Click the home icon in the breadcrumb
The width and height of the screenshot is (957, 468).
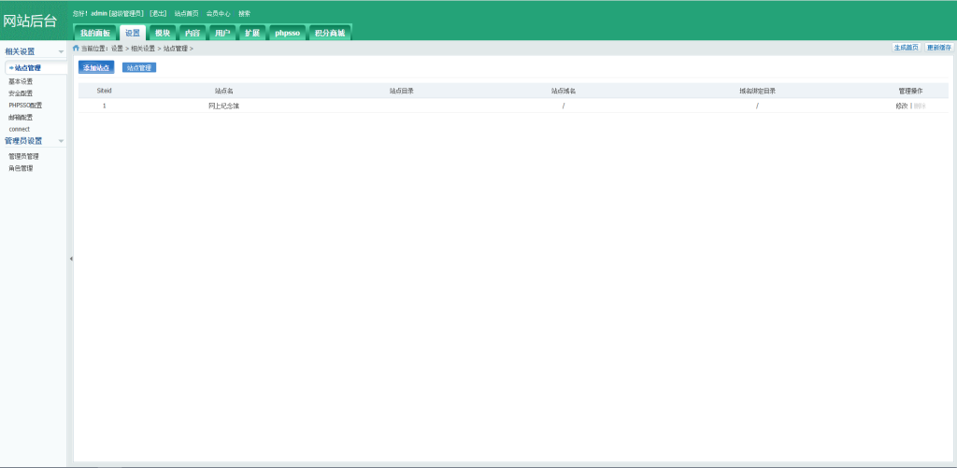click(77, 48)
